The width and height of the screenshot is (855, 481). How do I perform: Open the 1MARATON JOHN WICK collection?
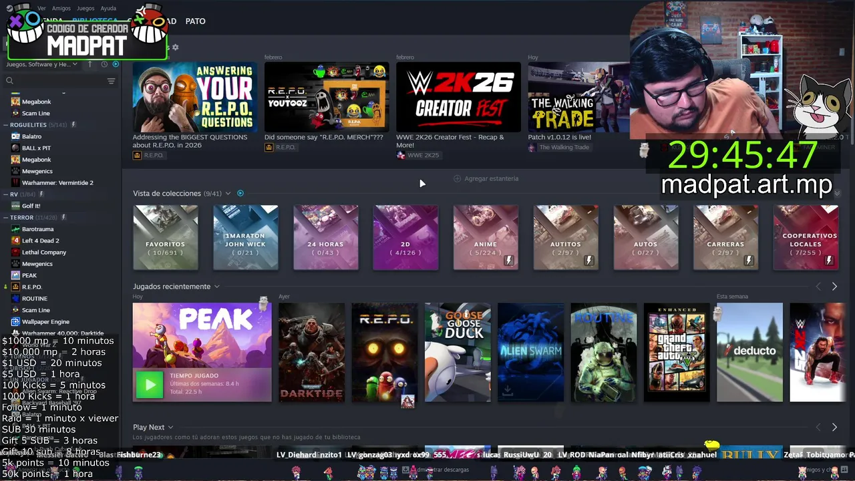[x=246, y=237]
